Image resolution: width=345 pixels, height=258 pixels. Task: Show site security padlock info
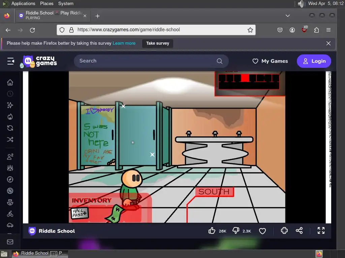[71, 30]
